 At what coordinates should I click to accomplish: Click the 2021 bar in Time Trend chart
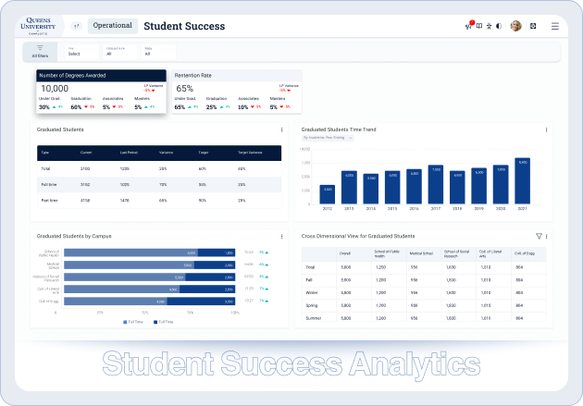523,180
